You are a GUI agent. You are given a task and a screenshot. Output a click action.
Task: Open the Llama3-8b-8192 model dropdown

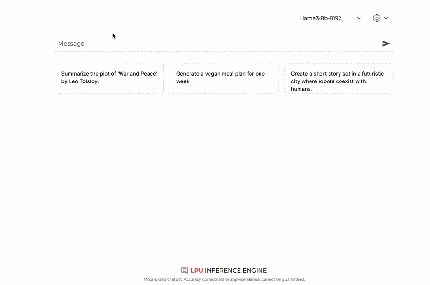320,18
